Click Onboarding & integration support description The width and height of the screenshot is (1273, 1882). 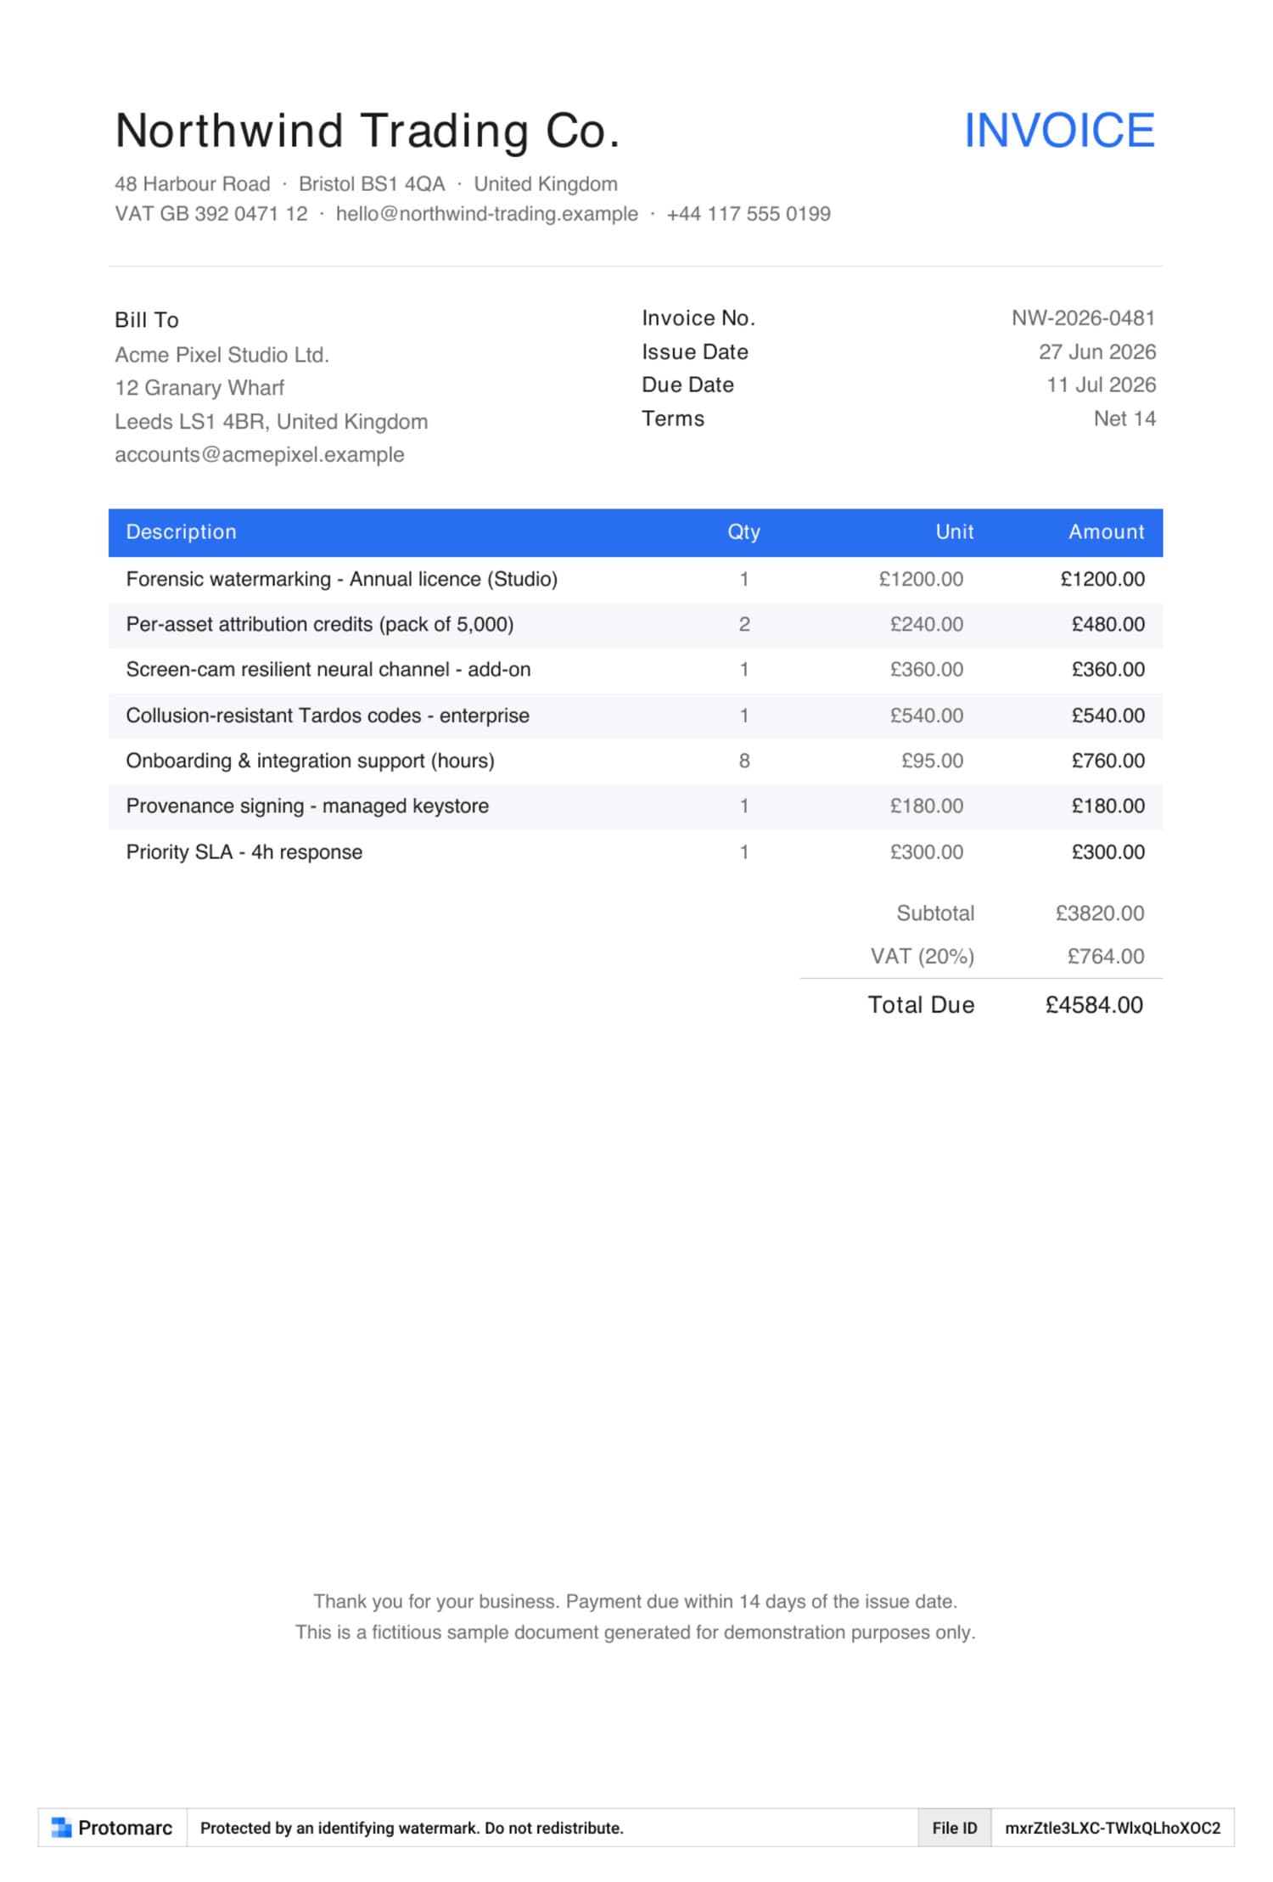[x=311, y=761]
